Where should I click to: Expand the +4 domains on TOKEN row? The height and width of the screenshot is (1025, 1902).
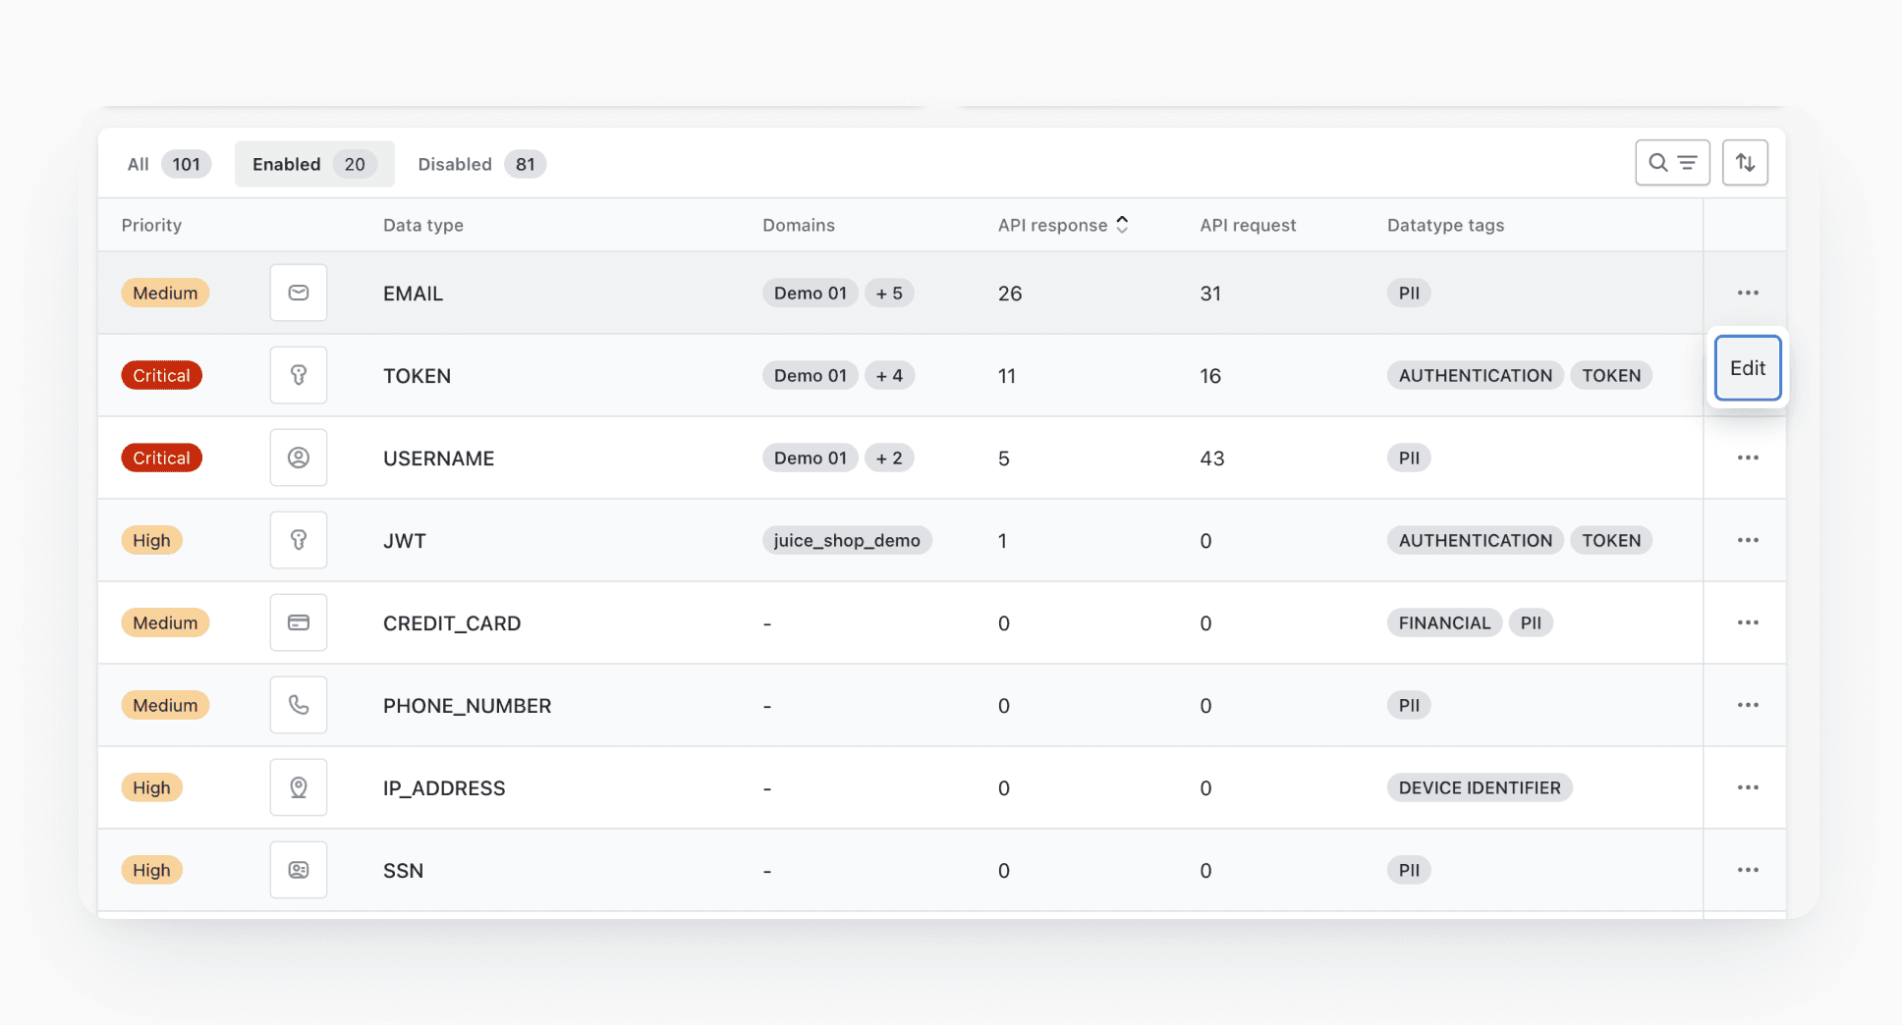[889, 375]
